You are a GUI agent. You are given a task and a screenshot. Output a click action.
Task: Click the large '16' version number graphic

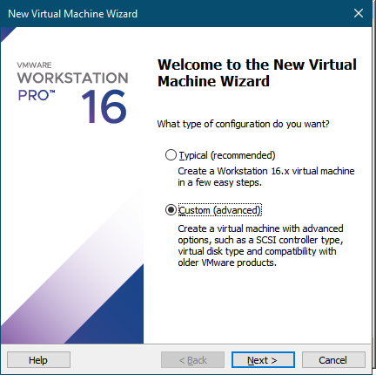point(104,106)
